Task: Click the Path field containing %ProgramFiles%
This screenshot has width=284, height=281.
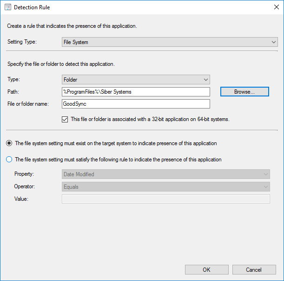Action: [x=136, y=92]
